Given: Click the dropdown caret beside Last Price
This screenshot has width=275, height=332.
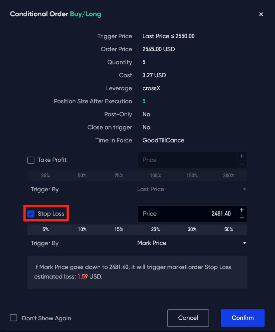Looking at the screenshot, I should tap(245, 189).
